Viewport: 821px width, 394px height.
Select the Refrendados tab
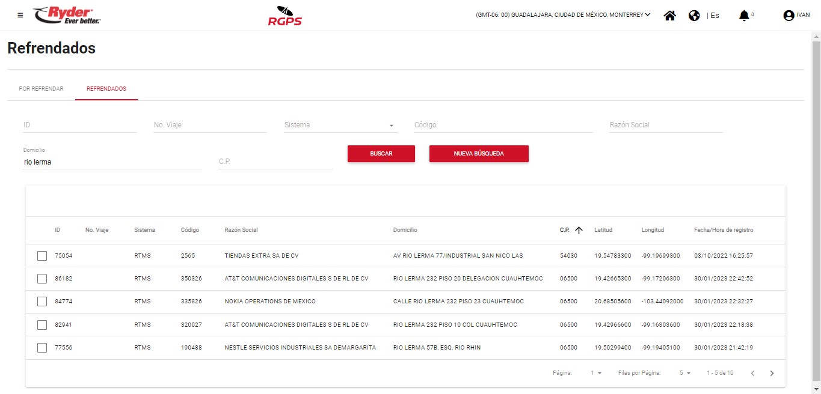coord(106,89)
